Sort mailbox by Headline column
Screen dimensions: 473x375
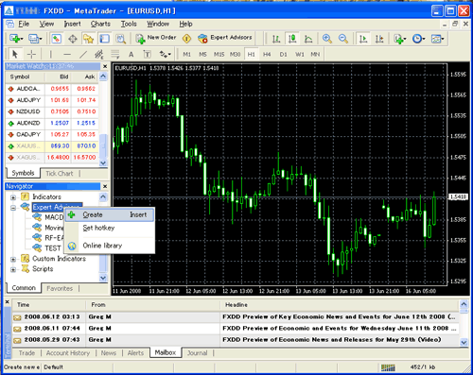340,305
